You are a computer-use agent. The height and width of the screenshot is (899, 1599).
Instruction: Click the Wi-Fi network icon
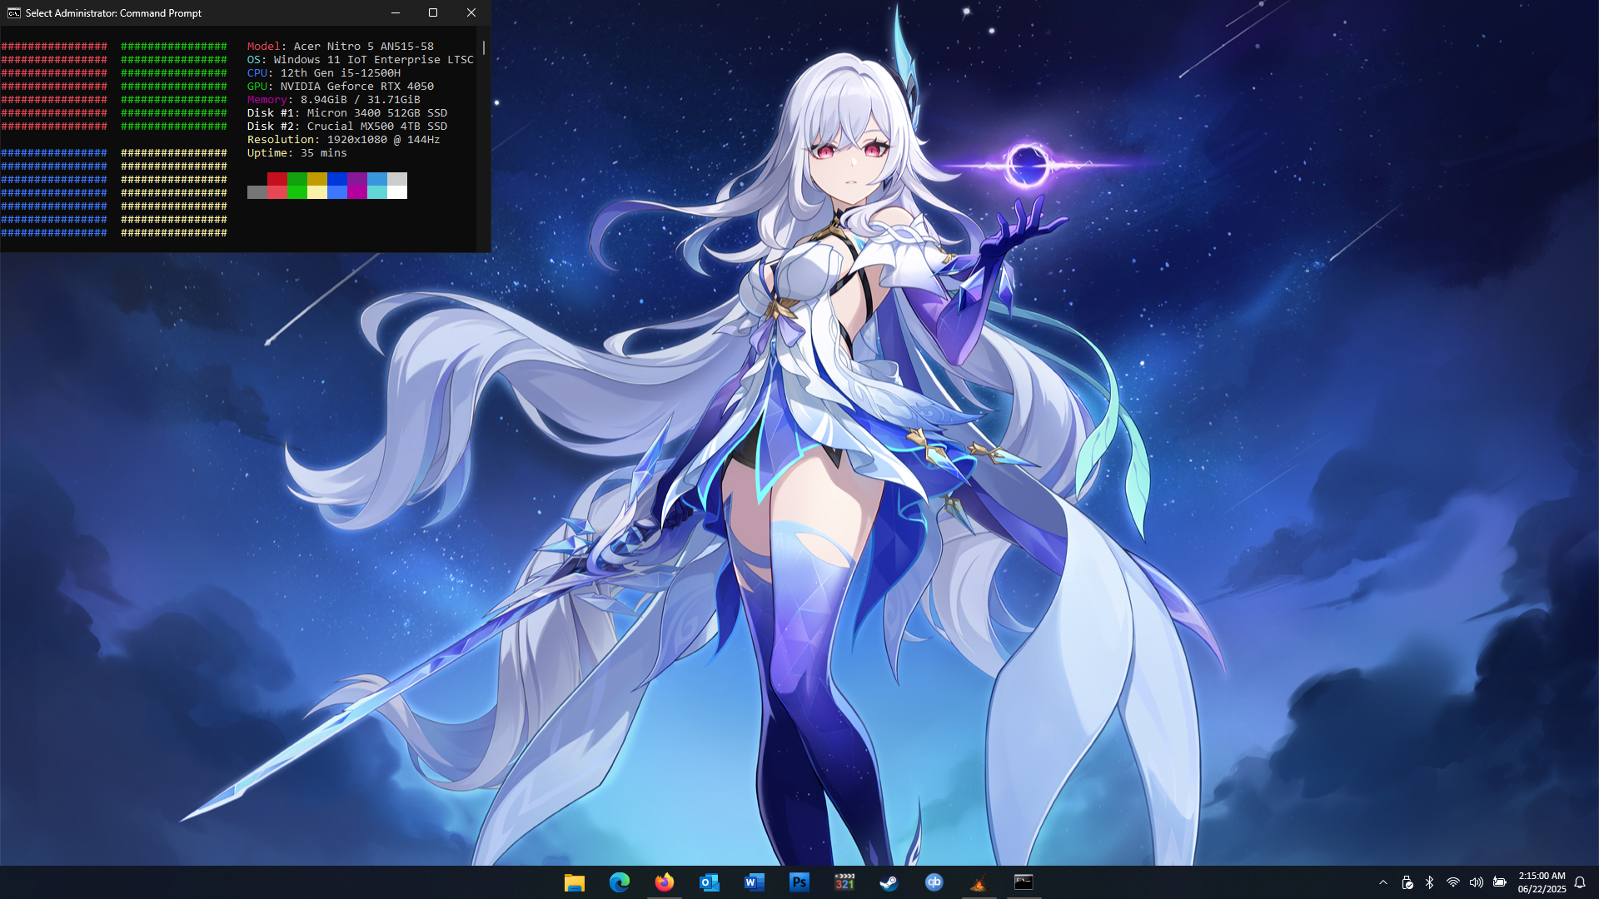tap(1453, 882)
